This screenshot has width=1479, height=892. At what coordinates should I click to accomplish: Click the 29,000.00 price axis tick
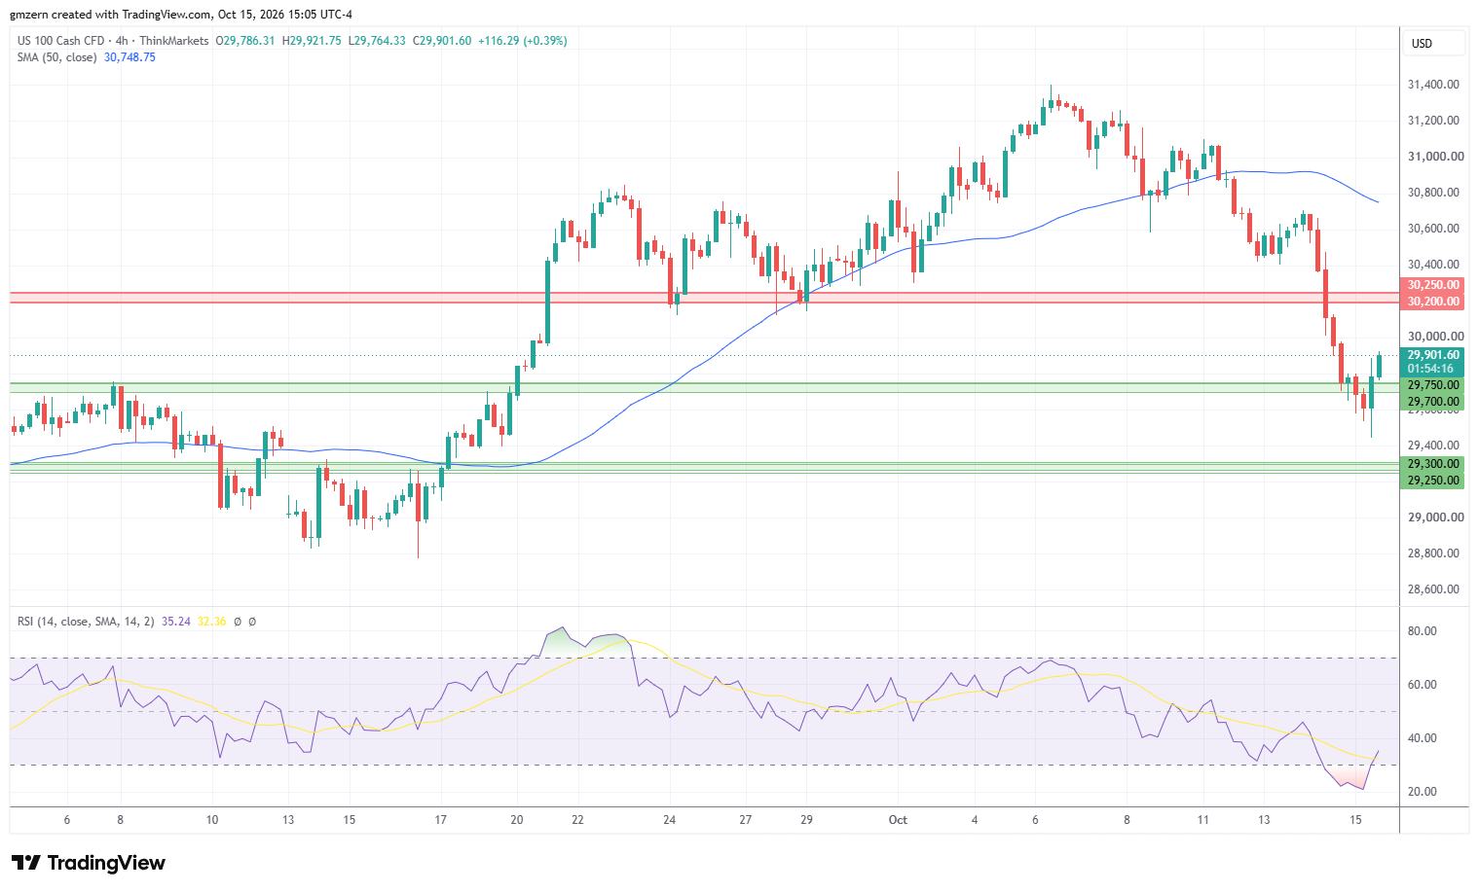(1435, 517)
